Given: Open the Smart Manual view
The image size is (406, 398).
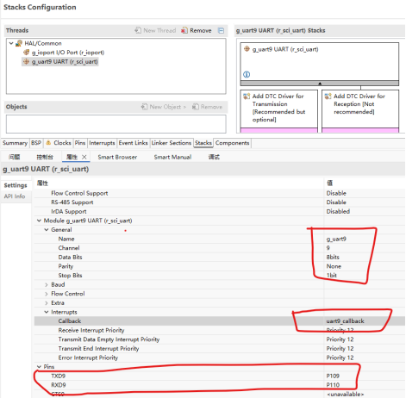Looking at the screenshot, I should pos(172,157).
